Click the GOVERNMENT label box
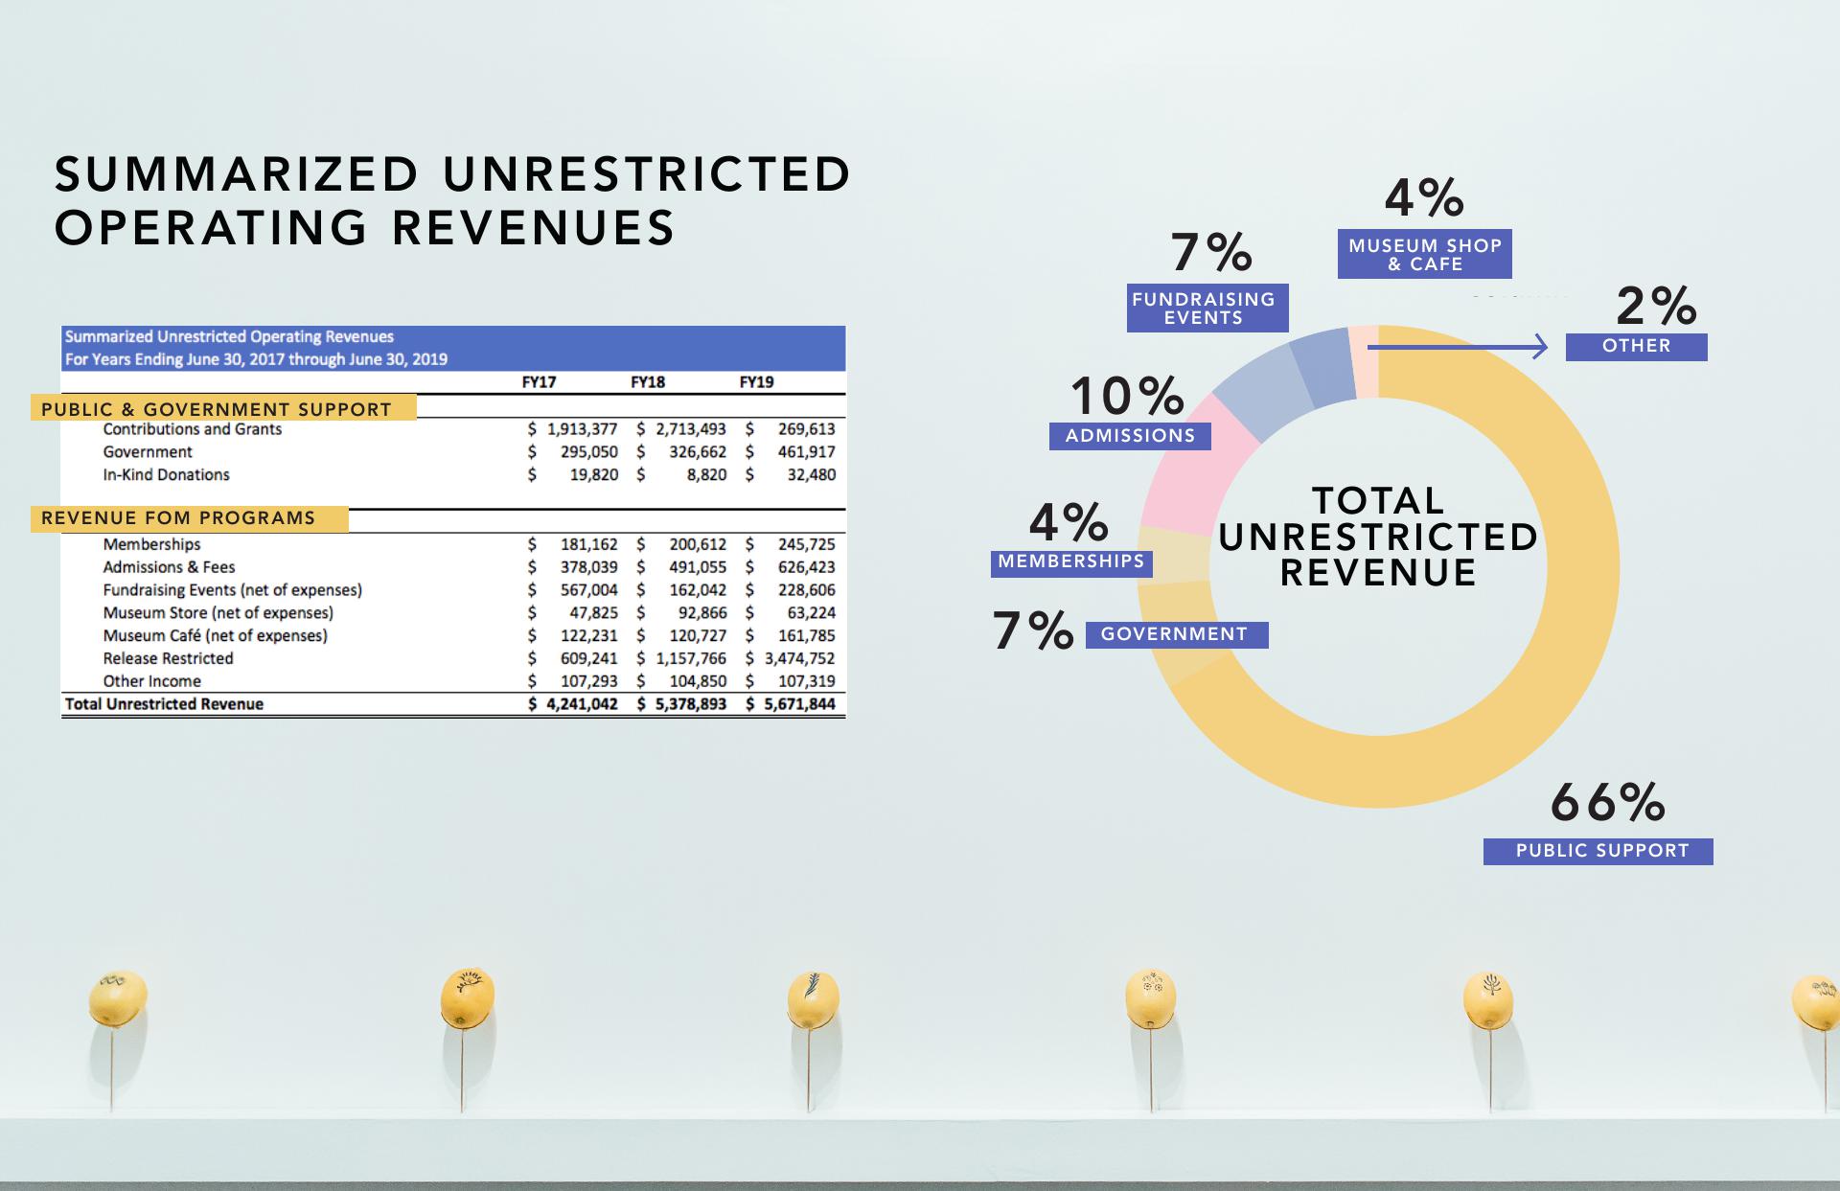 click(1176, 634)
